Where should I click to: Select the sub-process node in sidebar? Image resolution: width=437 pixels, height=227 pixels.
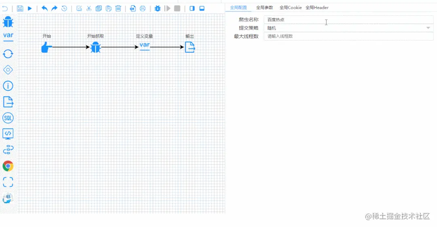[x=8, y=150]
